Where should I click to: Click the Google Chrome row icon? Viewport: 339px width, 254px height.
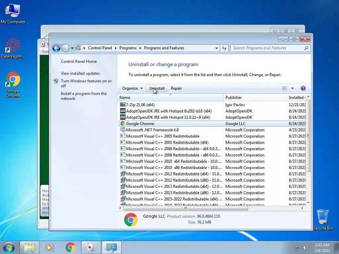point(122,124)
